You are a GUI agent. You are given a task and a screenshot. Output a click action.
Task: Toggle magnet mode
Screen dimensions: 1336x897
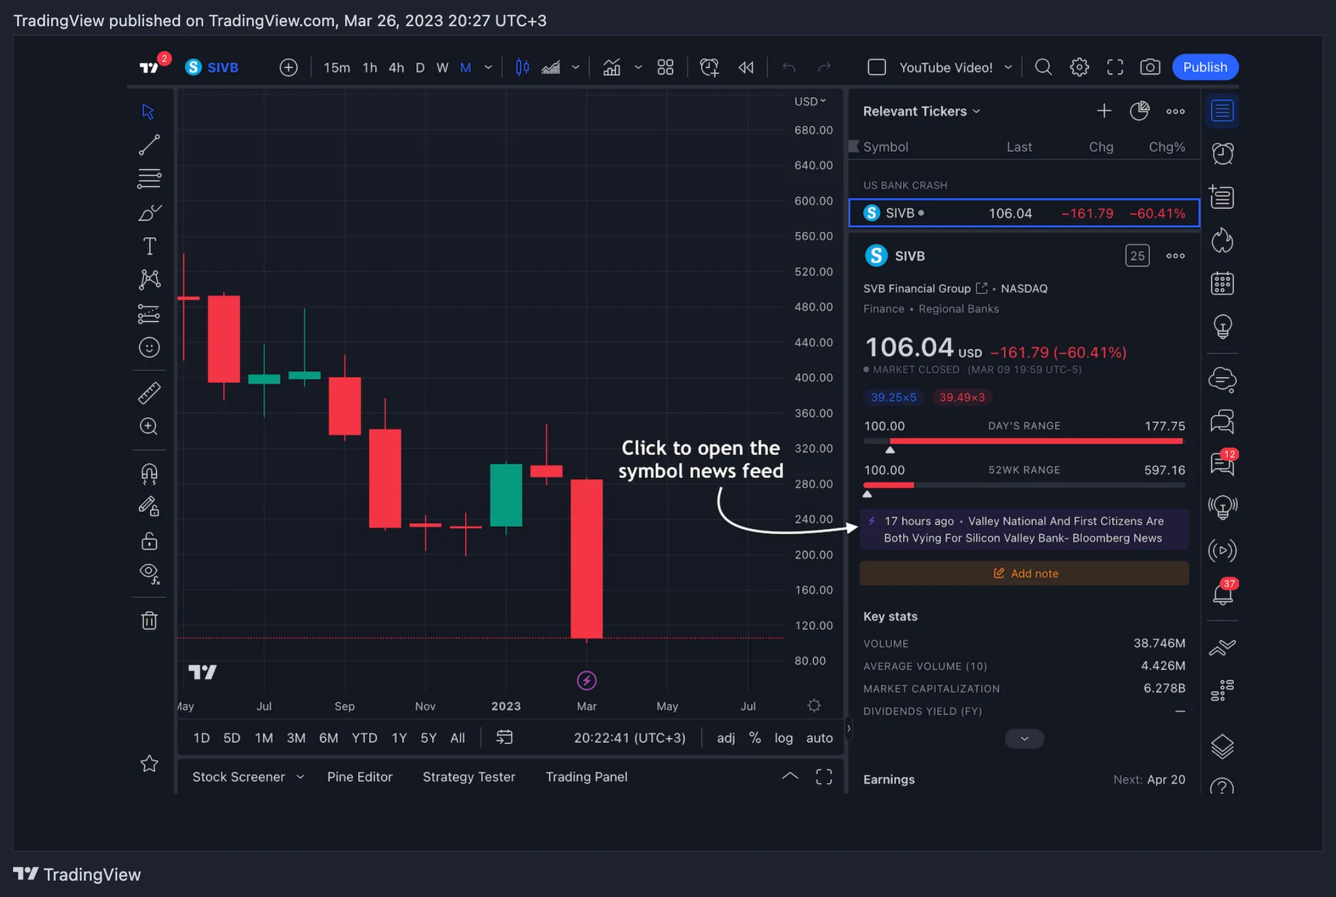(x=149, y=473)
